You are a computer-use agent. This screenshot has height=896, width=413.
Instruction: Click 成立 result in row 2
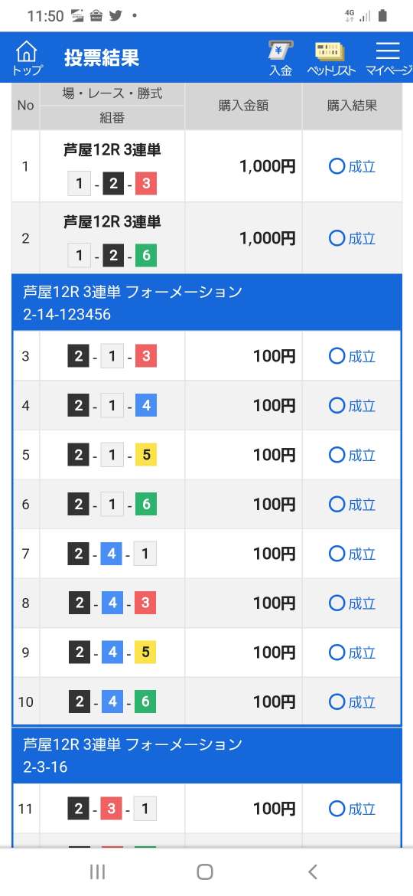tap(353, 238)
